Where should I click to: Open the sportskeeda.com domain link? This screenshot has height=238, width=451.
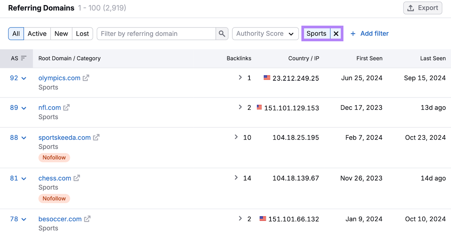point(65,138)
